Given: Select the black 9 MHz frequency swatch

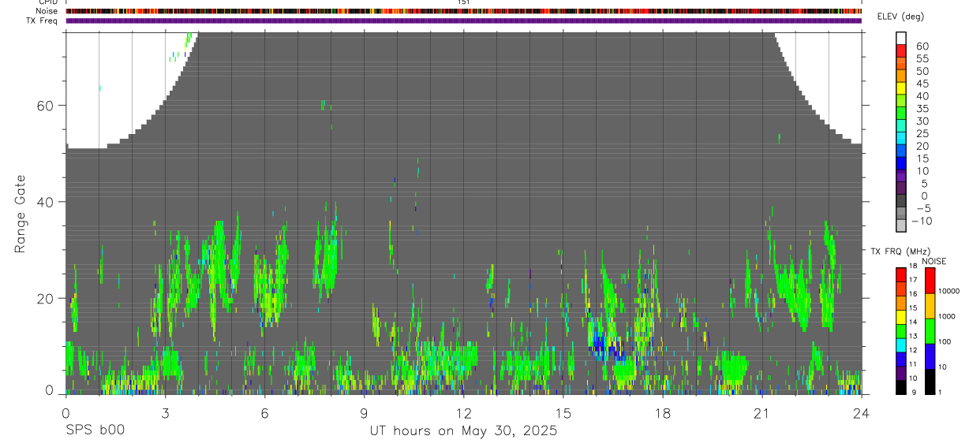Looking at the screenshot, I should click(901, 386).
